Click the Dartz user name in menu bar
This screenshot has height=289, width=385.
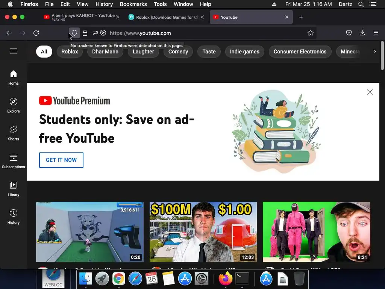(x=345, y=4)
